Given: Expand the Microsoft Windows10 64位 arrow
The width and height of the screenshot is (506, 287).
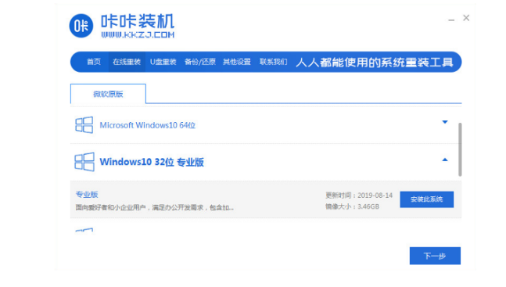Looking at the screenshot, I should click(445, 122).
